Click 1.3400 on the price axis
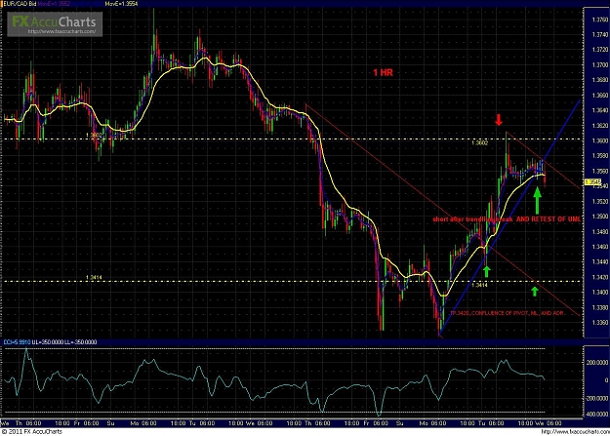Viewport: 610px width, 436px height. point(599,293)
